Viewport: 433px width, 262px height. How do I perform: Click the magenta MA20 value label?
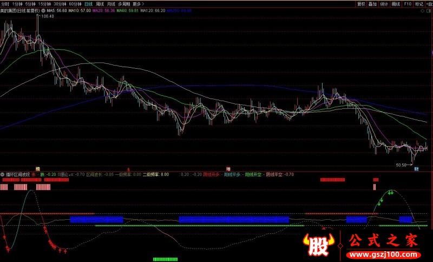[x=103, y=10]
